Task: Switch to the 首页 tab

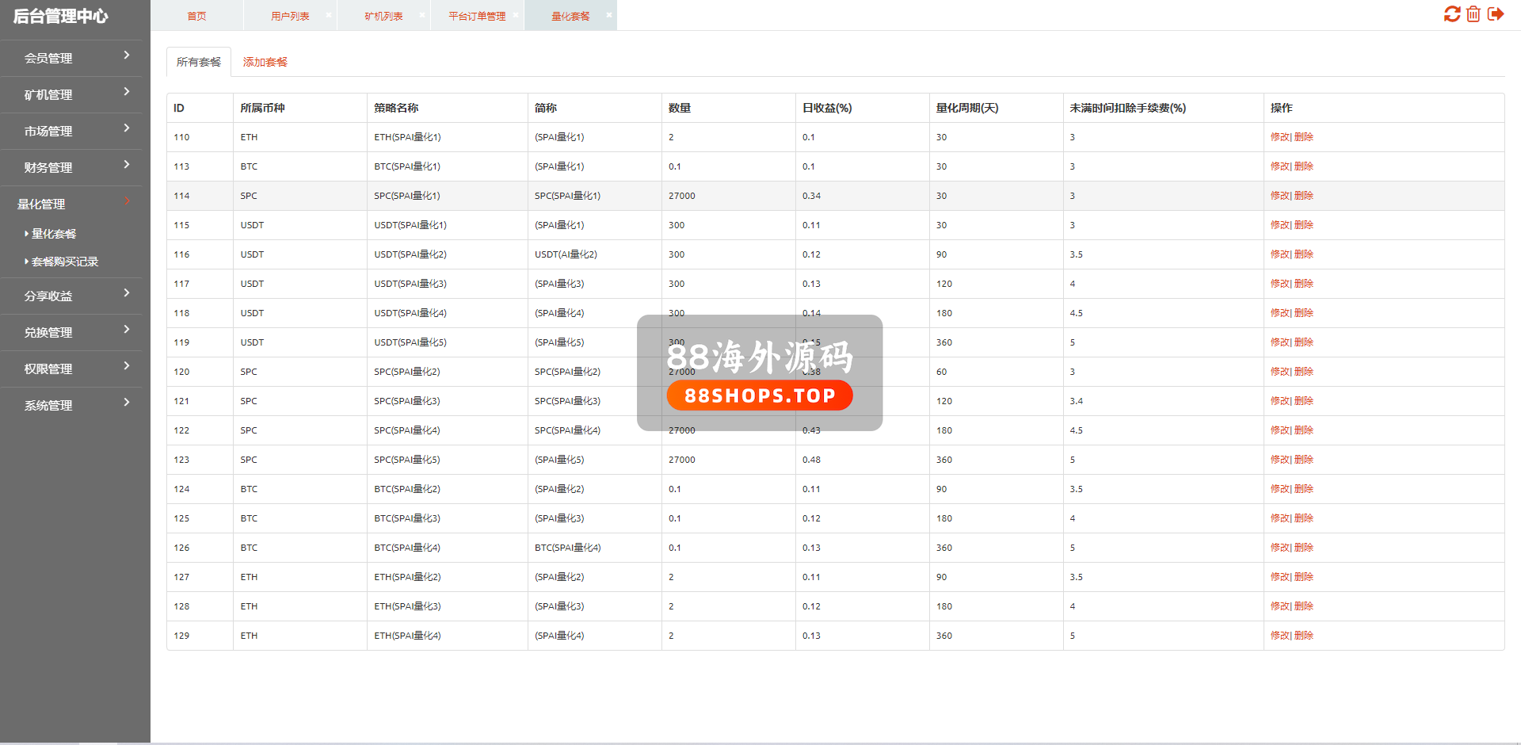Action: point(196,16)
